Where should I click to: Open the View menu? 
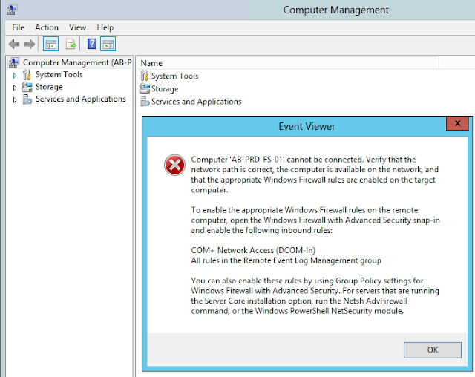(x=77, y=27)
